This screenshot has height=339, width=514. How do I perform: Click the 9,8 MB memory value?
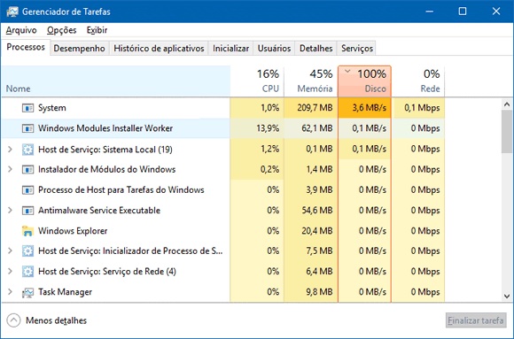coord(320,292)
